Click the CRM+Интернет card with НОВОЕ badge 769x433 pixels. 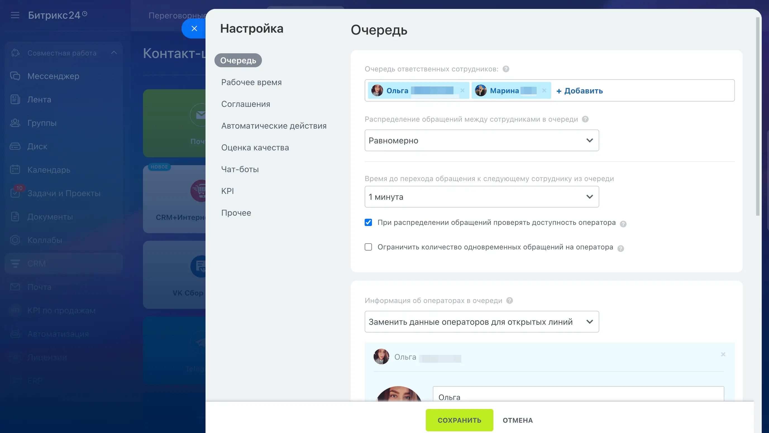[x=175, y=199]
